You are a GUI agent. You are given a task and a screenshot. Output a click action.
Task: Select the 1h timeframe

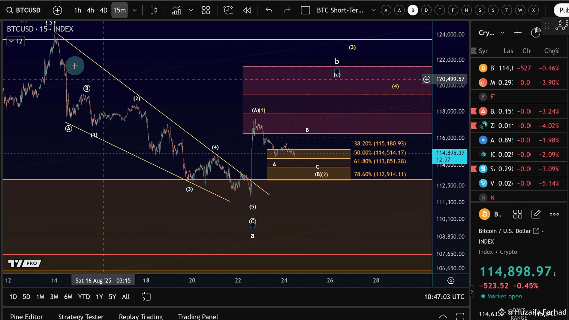tap(77, 10)
